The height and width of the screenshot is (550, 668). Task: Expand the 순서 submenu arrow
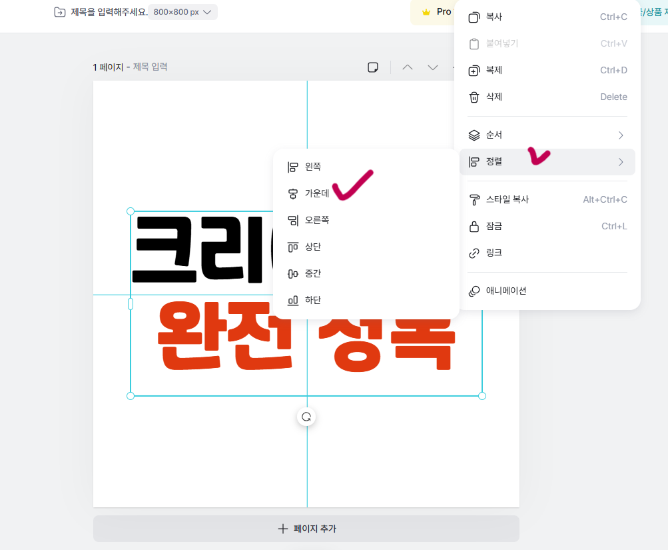(620, 135)
